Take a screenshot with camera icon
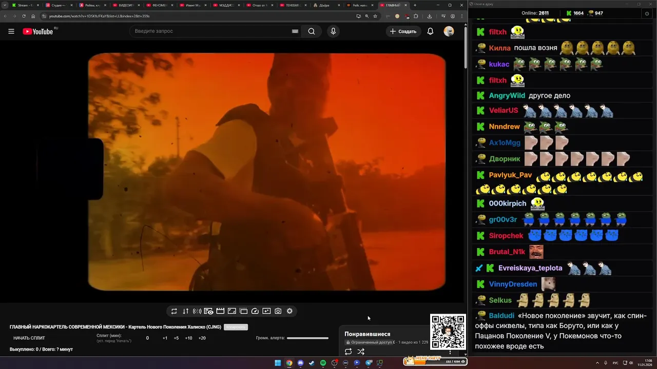657x369 pixels. (x=278, y=311)
